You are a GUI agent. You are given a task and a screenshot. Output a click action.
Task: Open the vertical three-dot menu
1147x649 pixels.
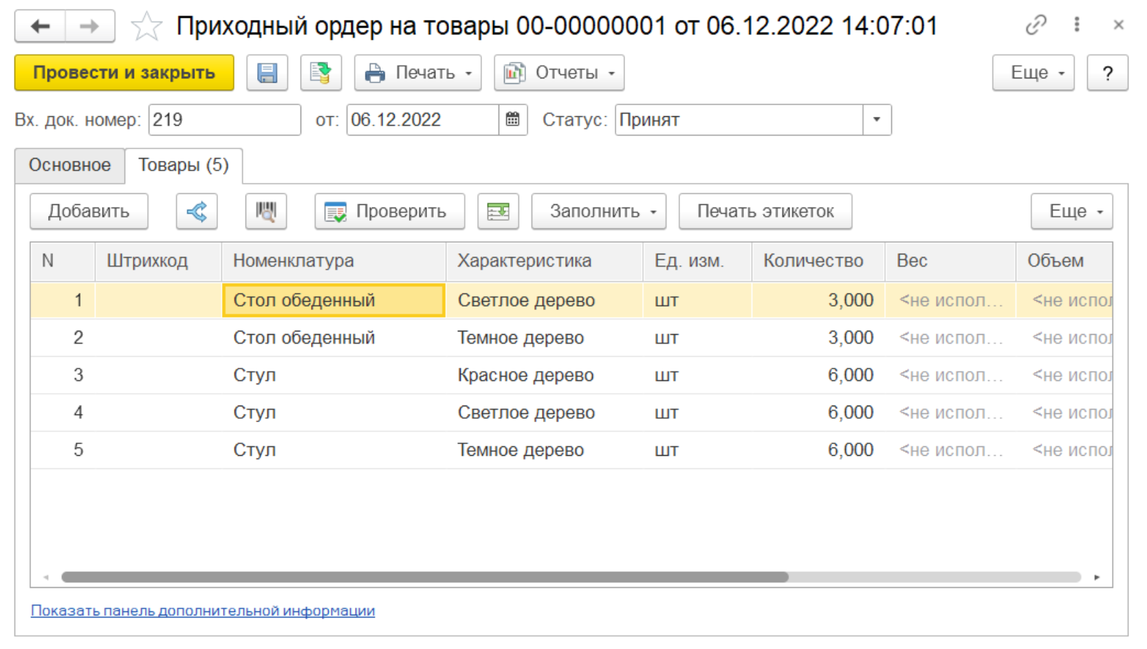click(x=1077, y=25)
